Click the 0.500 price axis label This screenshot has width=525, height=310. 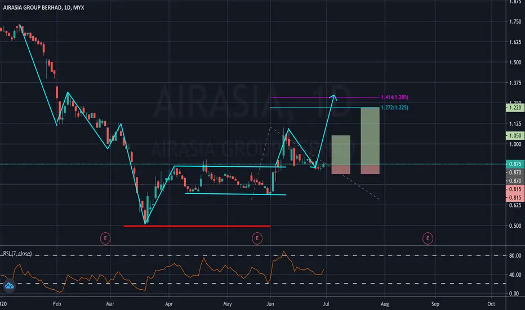point(515,225)
